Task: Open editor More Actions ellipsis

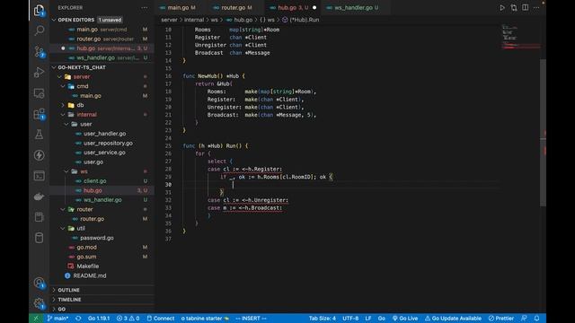Action: pyautogui.click(x=536, y=8)
